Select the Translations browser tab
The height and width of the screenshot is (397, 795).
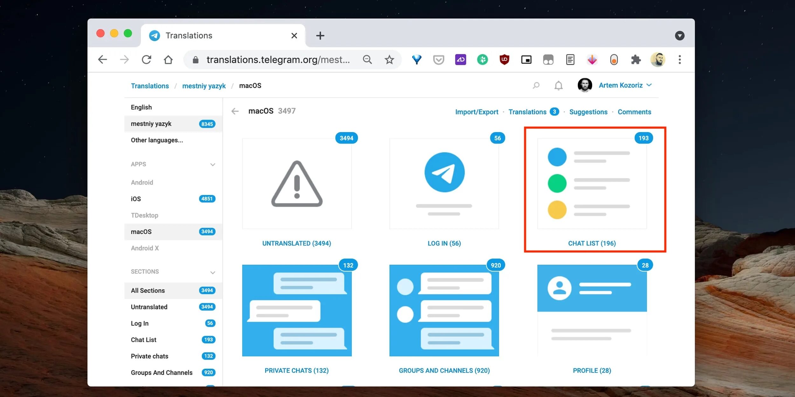(x=223, y=36)
